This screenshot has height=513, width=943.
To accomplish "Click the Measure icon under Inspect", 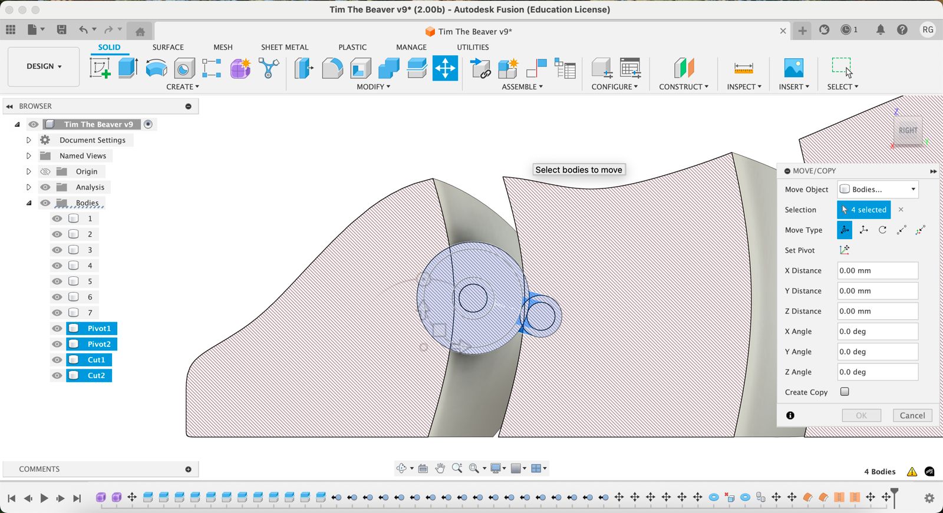I will coord(743,68).
